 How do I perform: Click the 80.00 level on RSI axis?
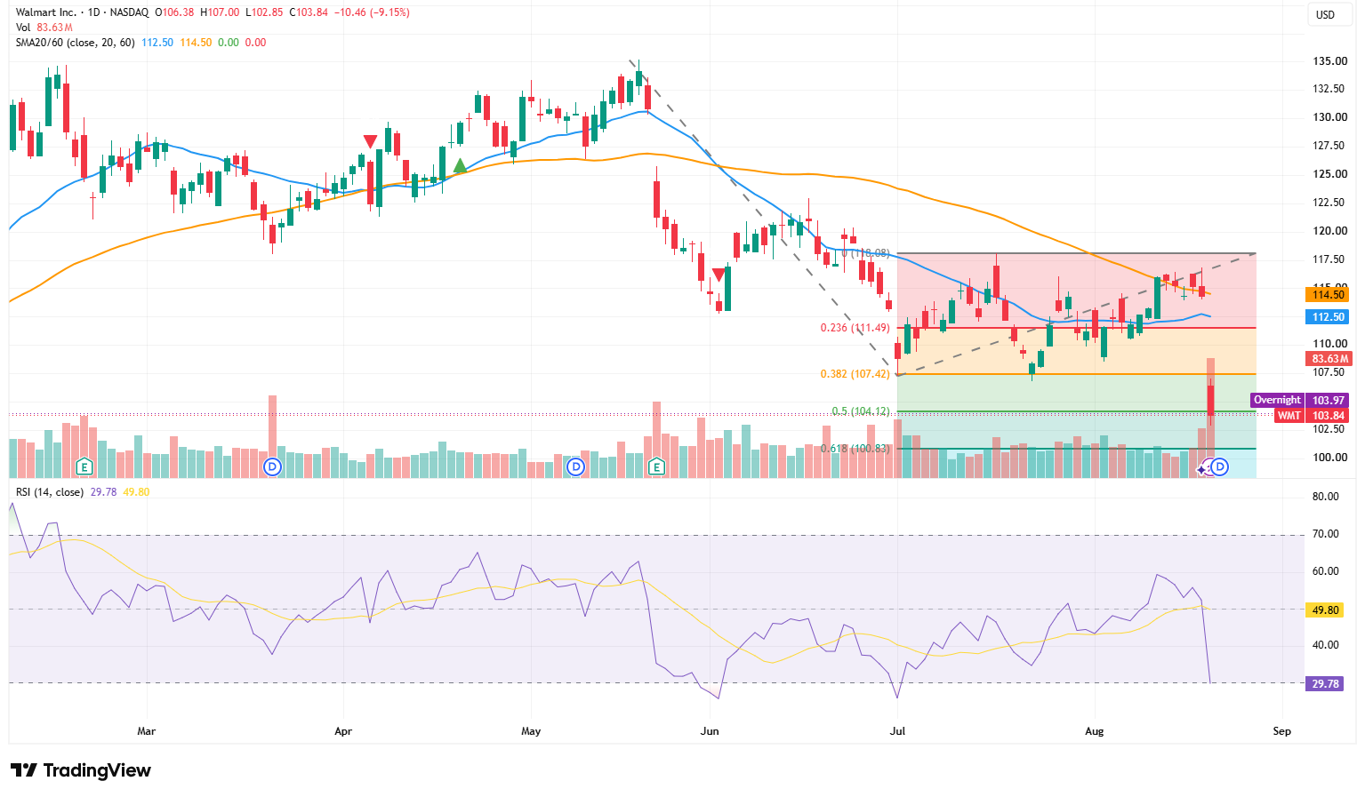pyautogui.click(x=1326, y=497)
